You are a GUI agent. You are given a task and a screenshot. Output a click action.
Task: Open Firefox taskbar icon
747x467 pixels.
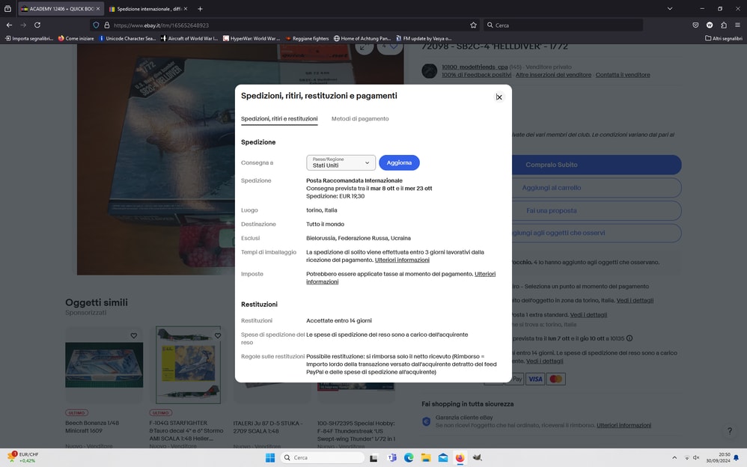[460, 457]
